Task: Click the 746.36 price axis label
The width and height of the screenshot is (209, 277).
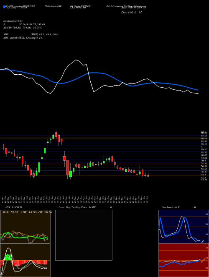Action: pos(204,166)
